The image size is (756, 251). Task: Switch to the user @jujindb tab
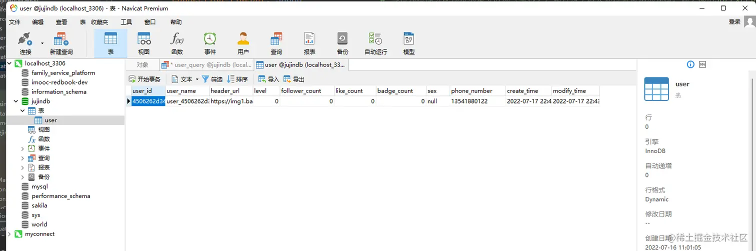pyautogui.click(x=301, y=65)
